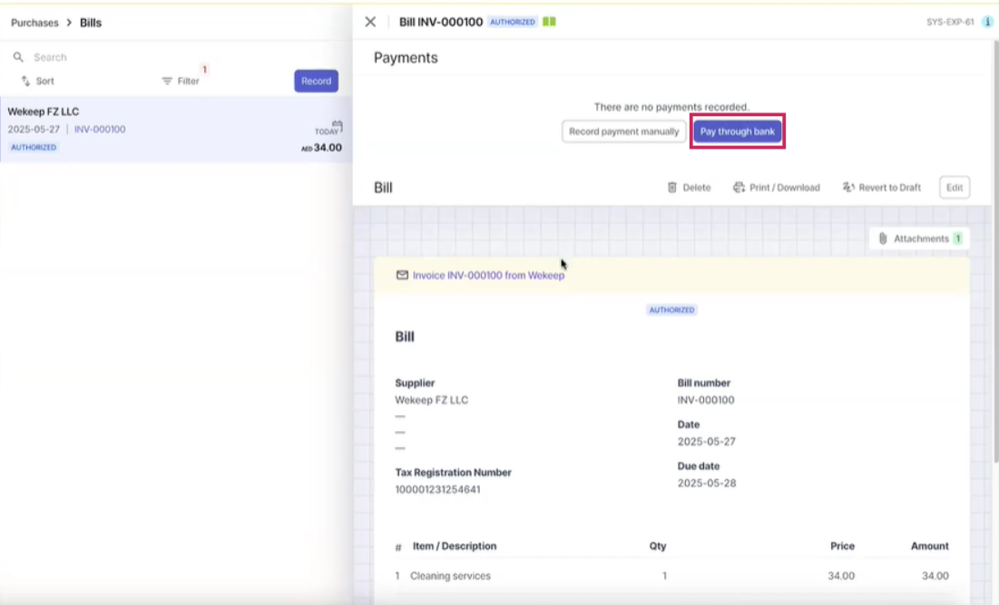Delete the bill
This screenshot has height=605, width=999.
pyautogui.click(x=689, y=187)
